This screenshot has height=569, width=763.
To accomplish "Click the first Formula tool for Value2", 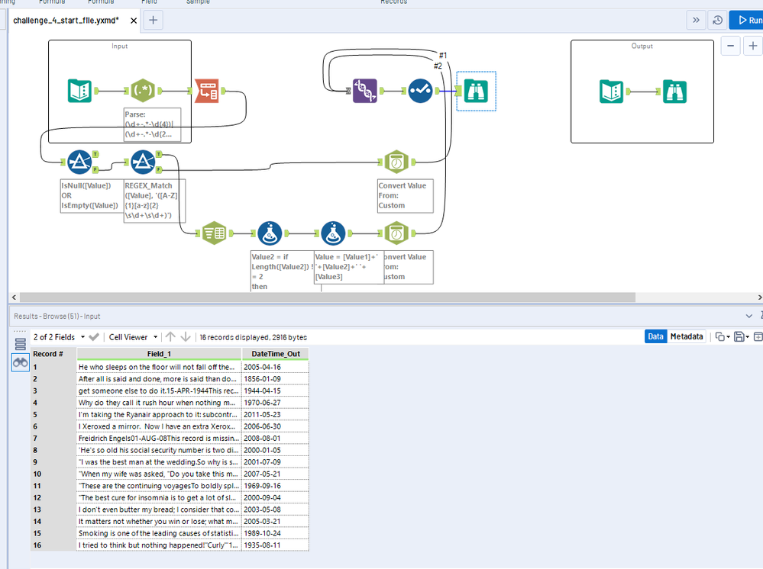I will 270,234.
